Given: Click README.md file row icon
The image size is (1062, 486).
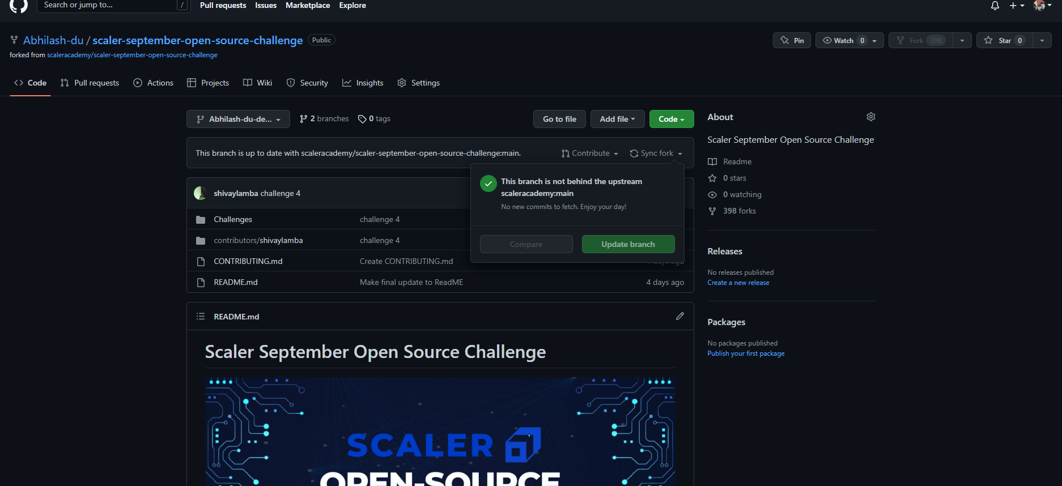Looking at the screenshot, I should coord(201,283).
